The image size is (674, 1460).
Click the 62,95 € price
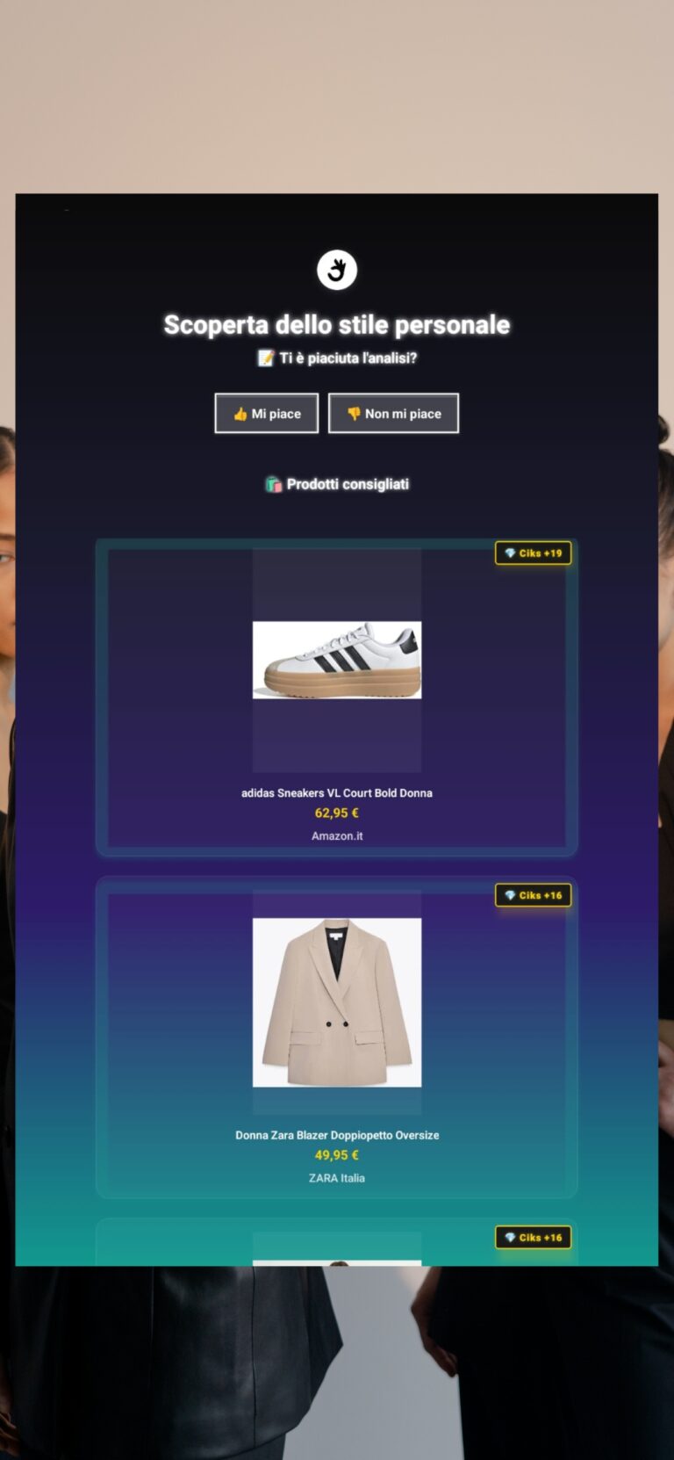tap(337, 813)
